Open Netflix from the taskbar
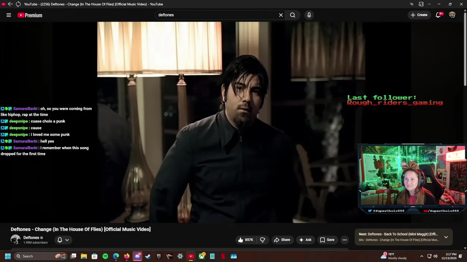This screenshot has width=467, height=262. point(223,256)
